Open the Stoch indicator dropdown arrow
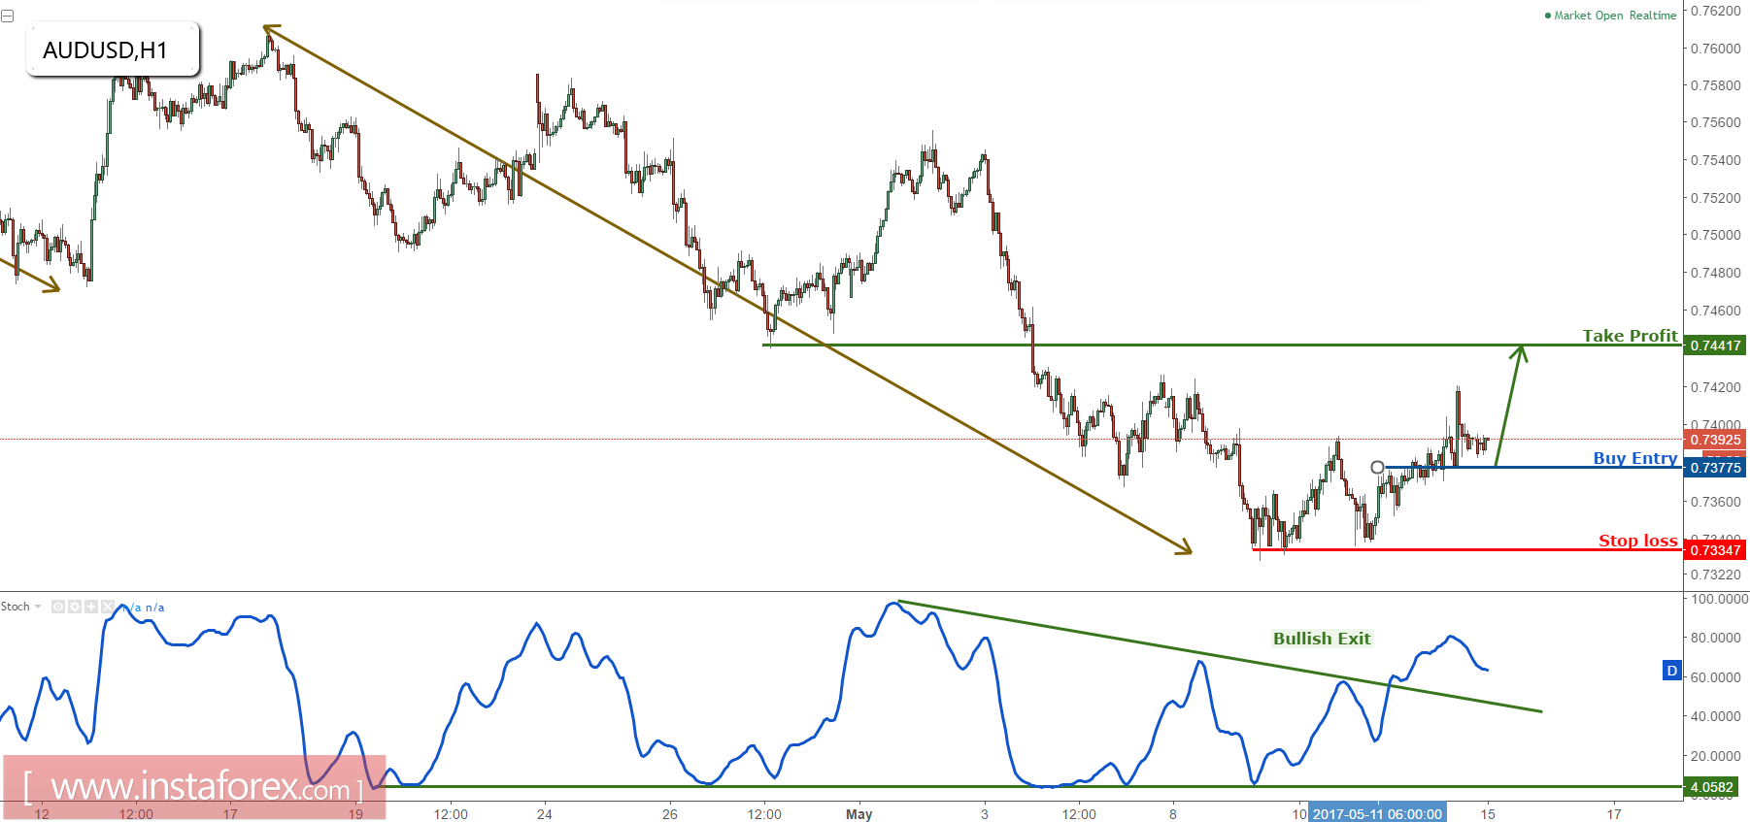The image size is (1750, 822). [x=38, y=607]
